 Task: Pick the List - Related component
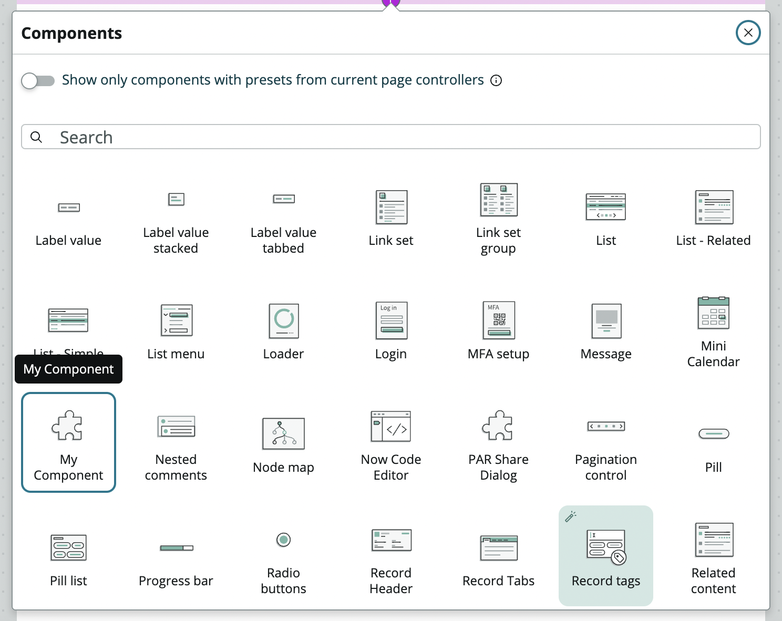tap(713, 218)
